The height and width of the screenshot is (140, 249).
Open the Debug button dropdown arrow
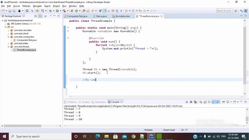pyautogui.click(x=54, y=11)
